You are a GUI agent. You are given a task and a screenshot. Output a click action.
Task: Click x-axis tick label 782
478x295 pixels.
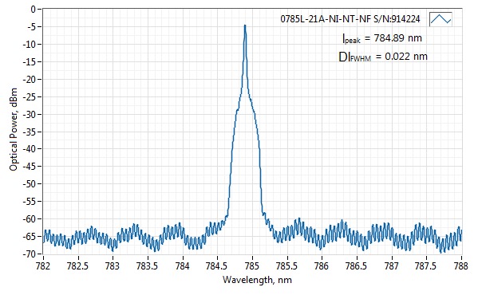[x=43, y=266]
